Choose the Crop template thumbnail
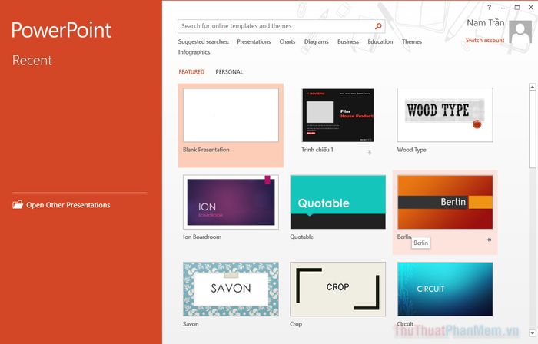The height and width of the screenshot is (344, 538). pos(337,289)
